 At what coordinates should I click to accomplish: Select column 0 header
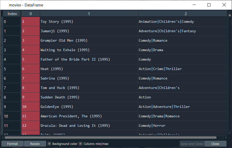click(31, 14)
